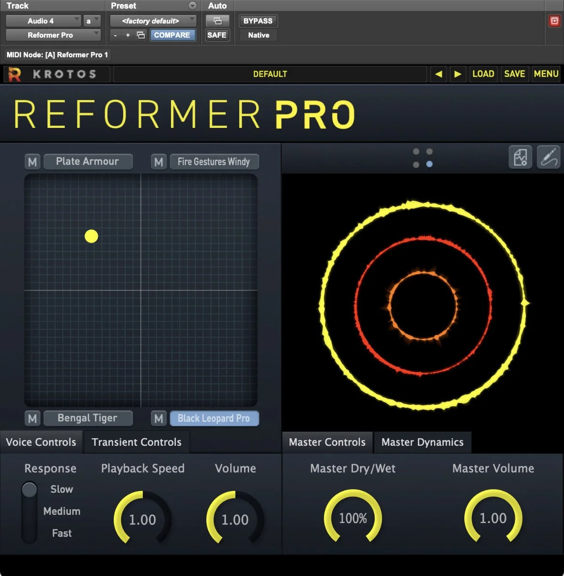Image resolution: width=564 pixels, height=576 pixels.
Task: Set Response switch to Slow
Action: pos(62,489)
